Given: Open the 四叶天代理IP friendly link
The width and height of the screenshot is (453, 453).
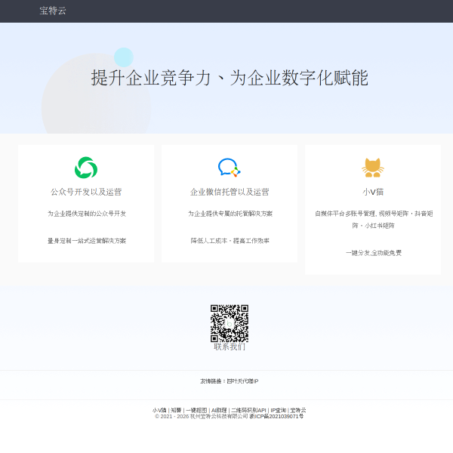Looking at the screenshot, I should click(242, 381).
